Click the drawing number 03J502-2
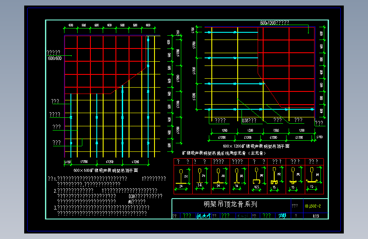This screenshot has width=368, height=239. pos(313,206)
